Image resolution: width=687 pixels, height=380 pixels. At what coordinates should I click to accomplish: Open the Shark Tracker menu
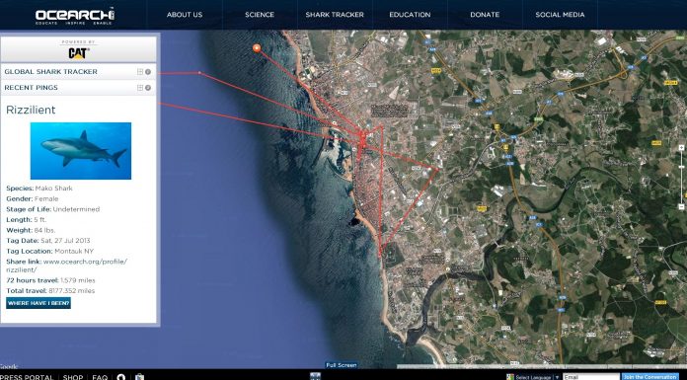[335, 15]
